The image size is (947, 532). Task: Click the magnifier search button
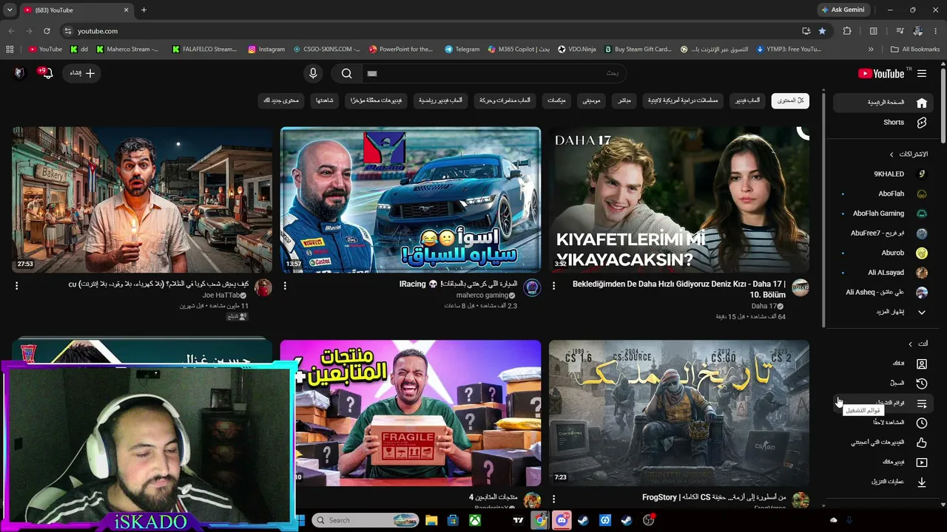(x=346, y=73)
